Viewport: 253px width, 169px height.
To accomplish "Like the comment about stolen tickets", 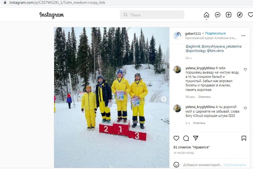I will coord(245,69).
